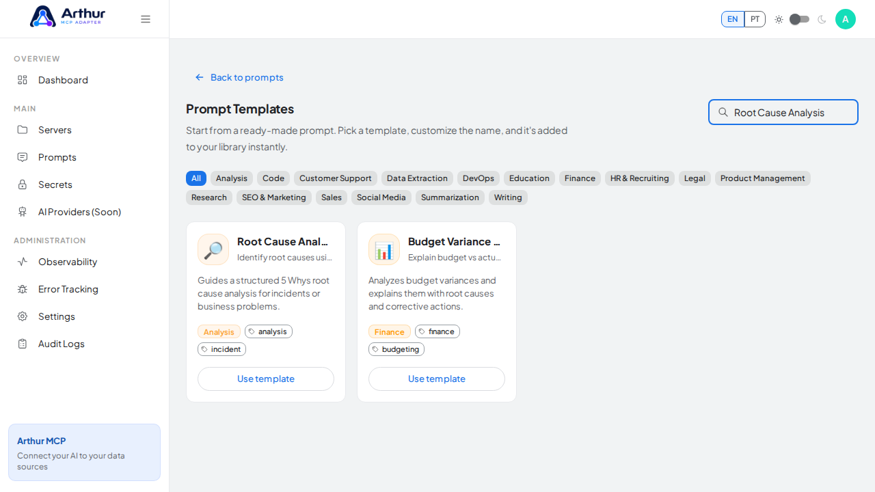Open the Budget Variance card title
This screenshot has height=492, width=875.
[x=455, y=241]
